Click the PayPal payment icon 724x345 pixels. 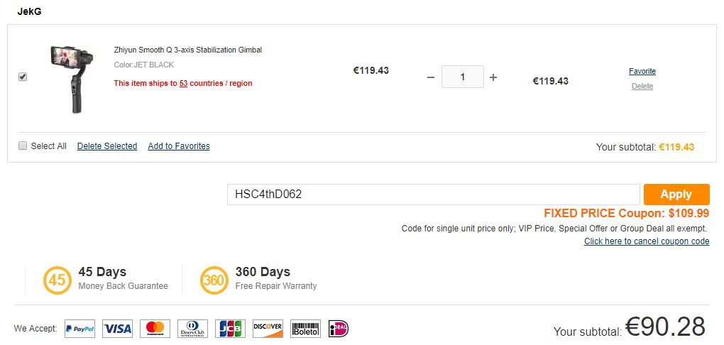click(80, 329)
